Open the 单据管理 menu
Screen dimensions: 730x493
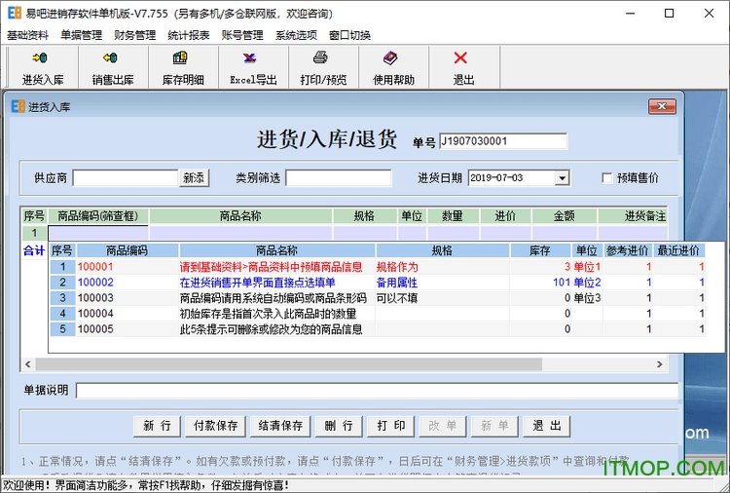[x=81, y=35]
